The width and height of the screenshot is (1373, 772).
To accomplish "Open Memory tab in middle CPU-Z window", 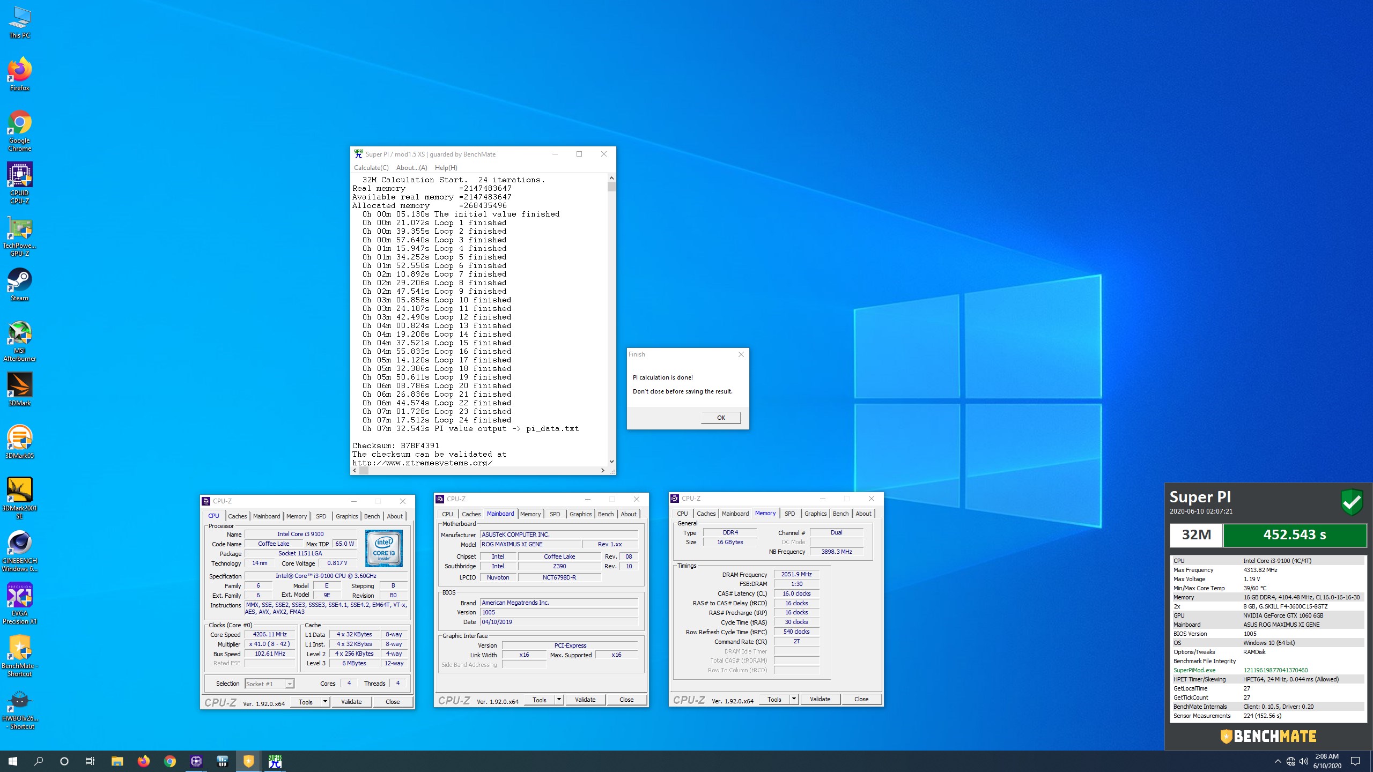I will [x=530, y=514].
